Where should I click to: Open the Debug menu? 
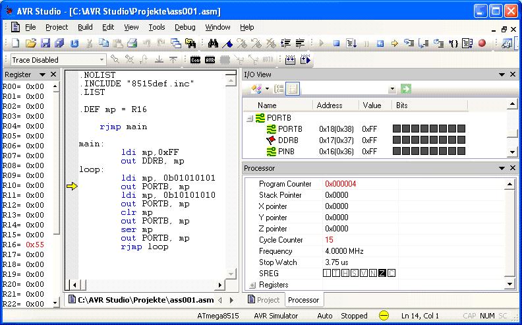click(185, 27)
